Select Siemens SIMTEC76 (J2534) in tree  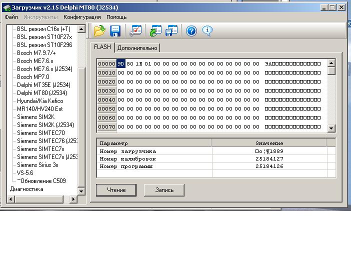[47, 141]
